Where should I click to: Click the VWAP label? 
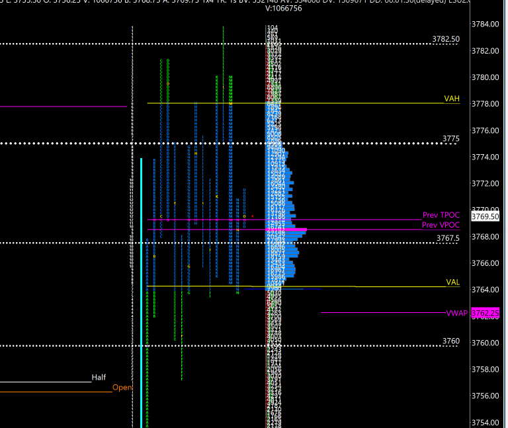(x=457, y=314)
